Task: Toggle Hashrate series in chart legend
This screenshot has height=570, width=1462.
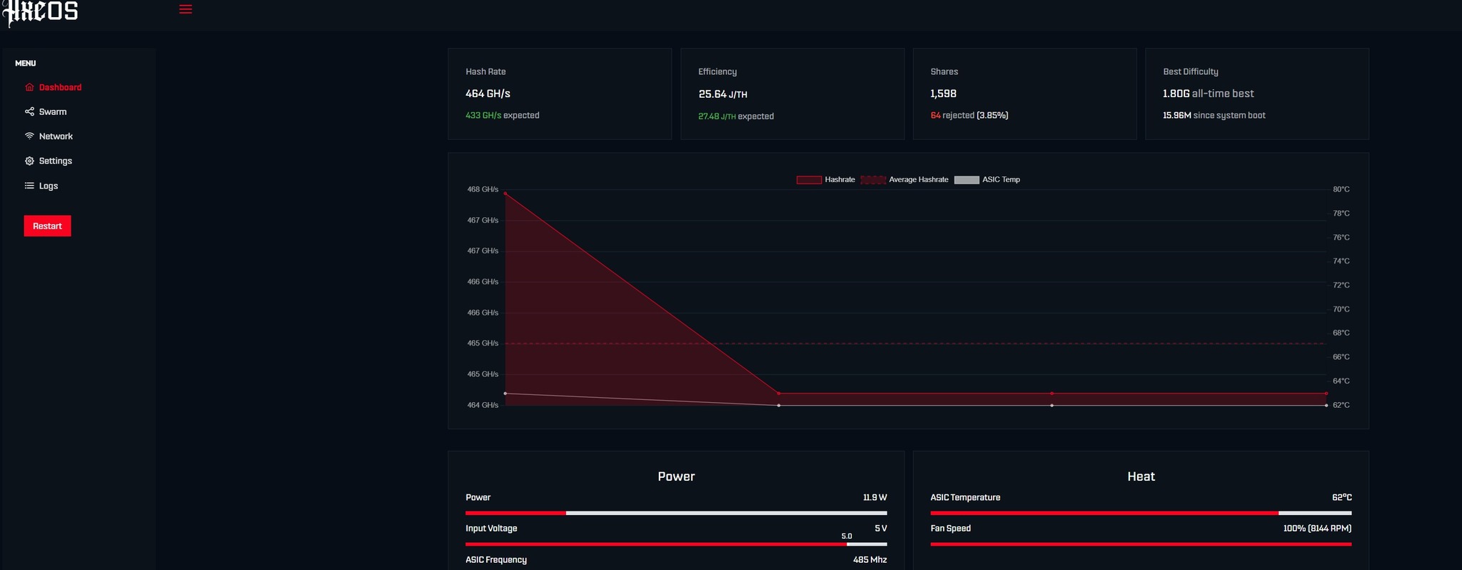Action: pos(826,180)
